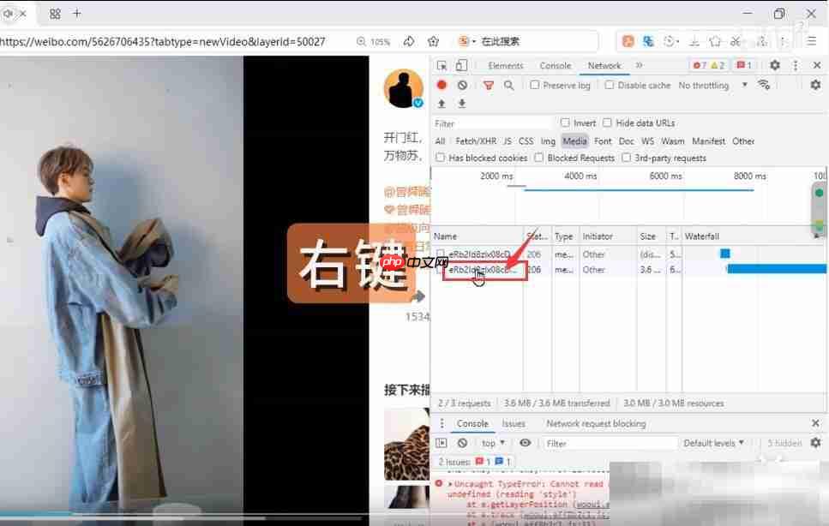Bookmark page with star icon
The width and height of the screenshot is (829, 526).
[x=434, y=41]
